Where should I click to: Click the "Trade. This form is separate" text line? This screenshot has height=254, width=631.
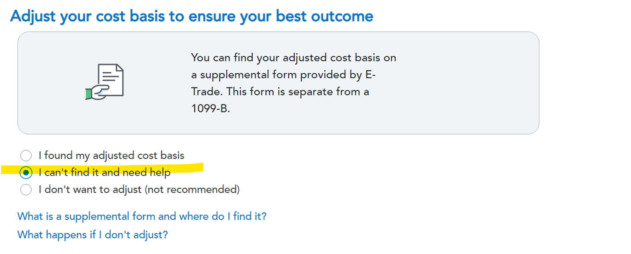point(280,92)
